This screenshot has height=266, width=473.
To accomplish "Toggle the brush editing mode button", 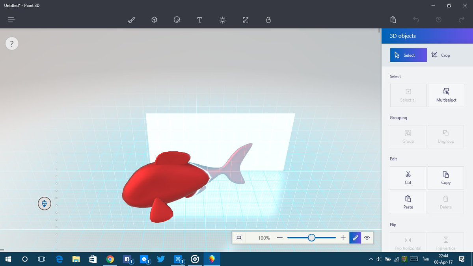I will tap(355, 238).
